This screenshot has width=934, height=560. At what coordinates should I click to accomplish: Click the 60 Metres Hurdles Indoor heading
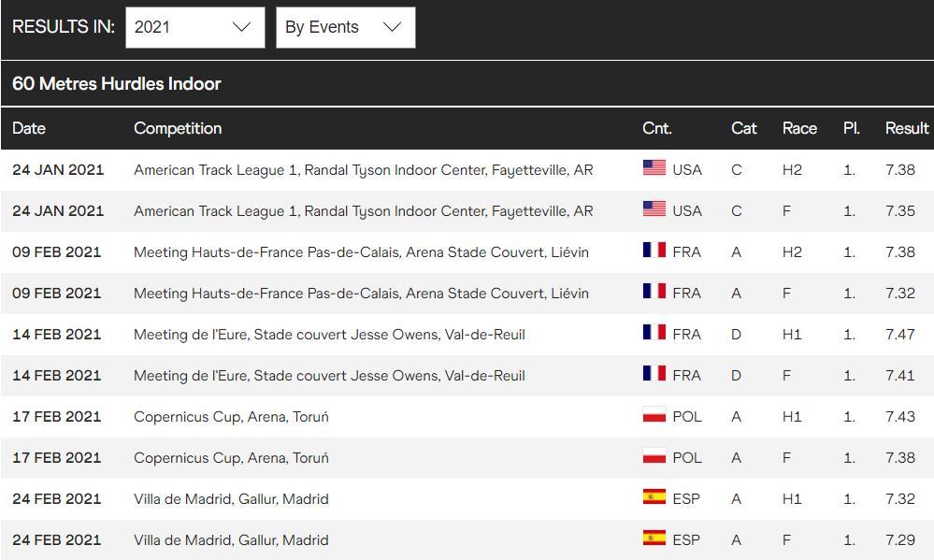117,83
